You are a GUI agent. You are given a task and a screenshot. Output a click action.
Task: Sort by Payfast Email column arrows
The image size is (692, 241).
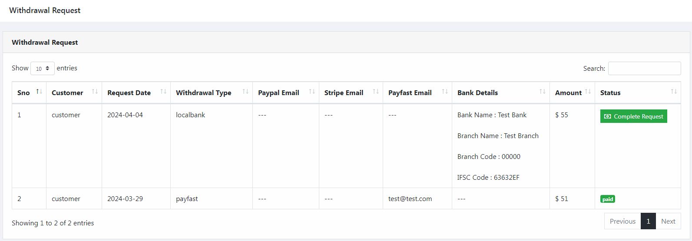click(445, 92)
